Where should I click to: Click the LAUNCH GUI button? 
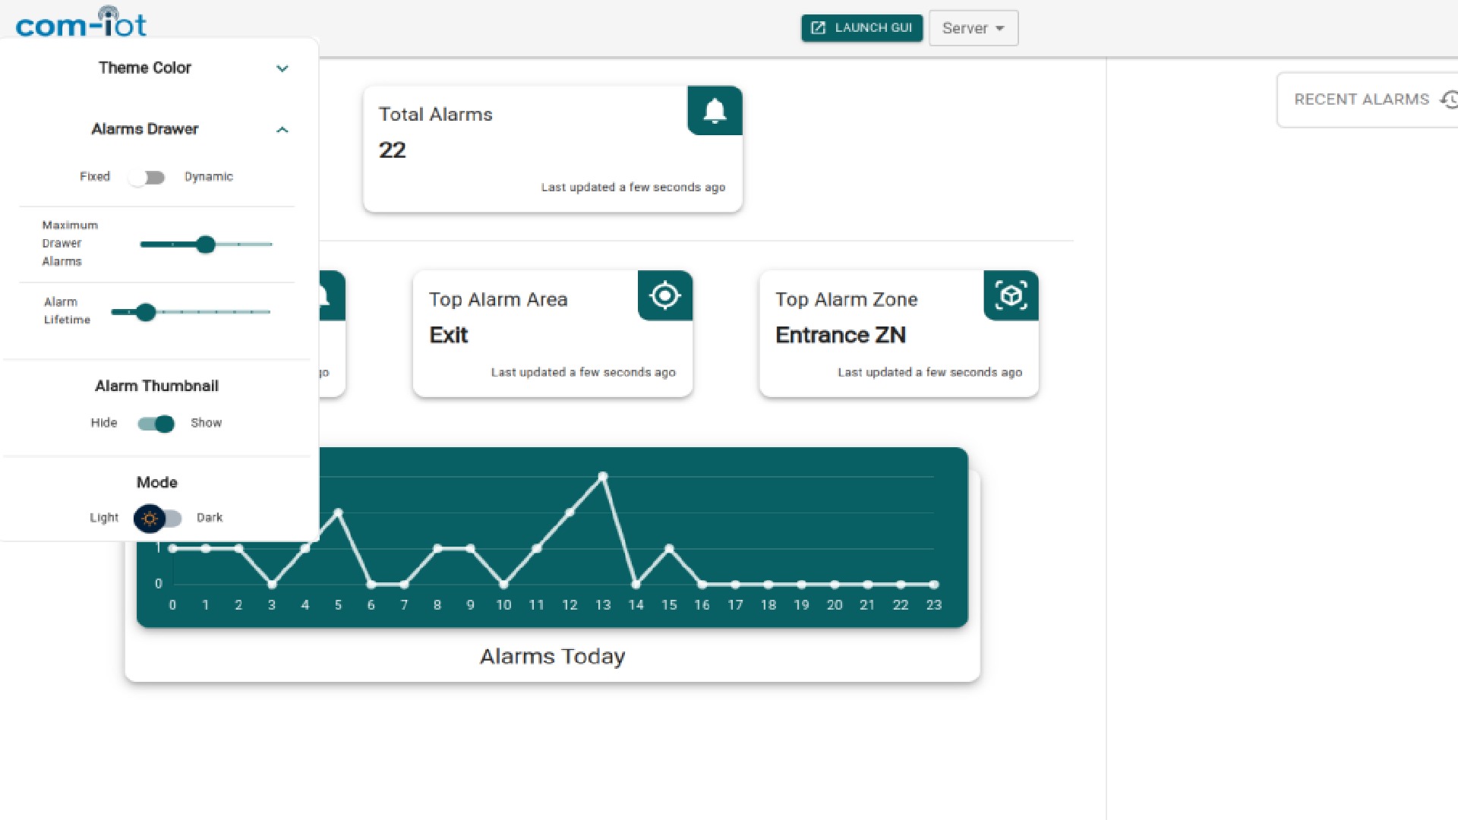point(862,28)
